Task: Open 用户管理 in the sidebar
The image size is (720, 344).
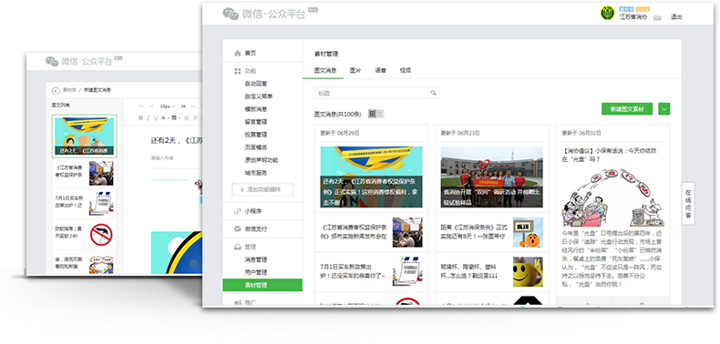Action: click(256, 272)
